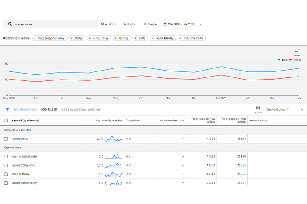Click the trend sparkline for laundry basket trolley

pos(114,183)
